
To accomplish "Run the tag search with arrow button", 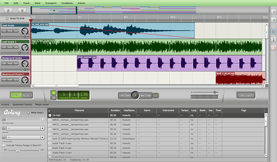I will tap(43, 119).
